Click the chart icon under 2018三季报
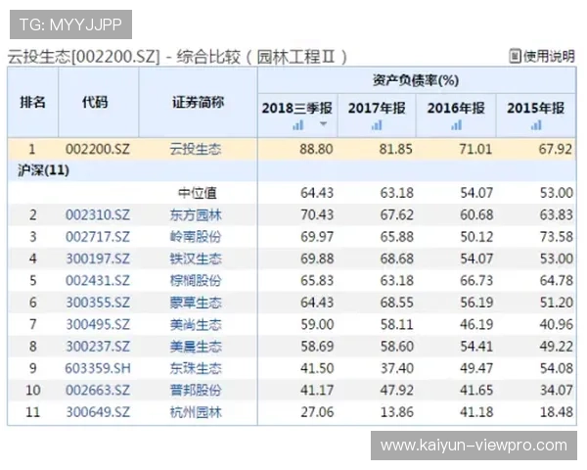Screen dimensions: 587x470 298,124
